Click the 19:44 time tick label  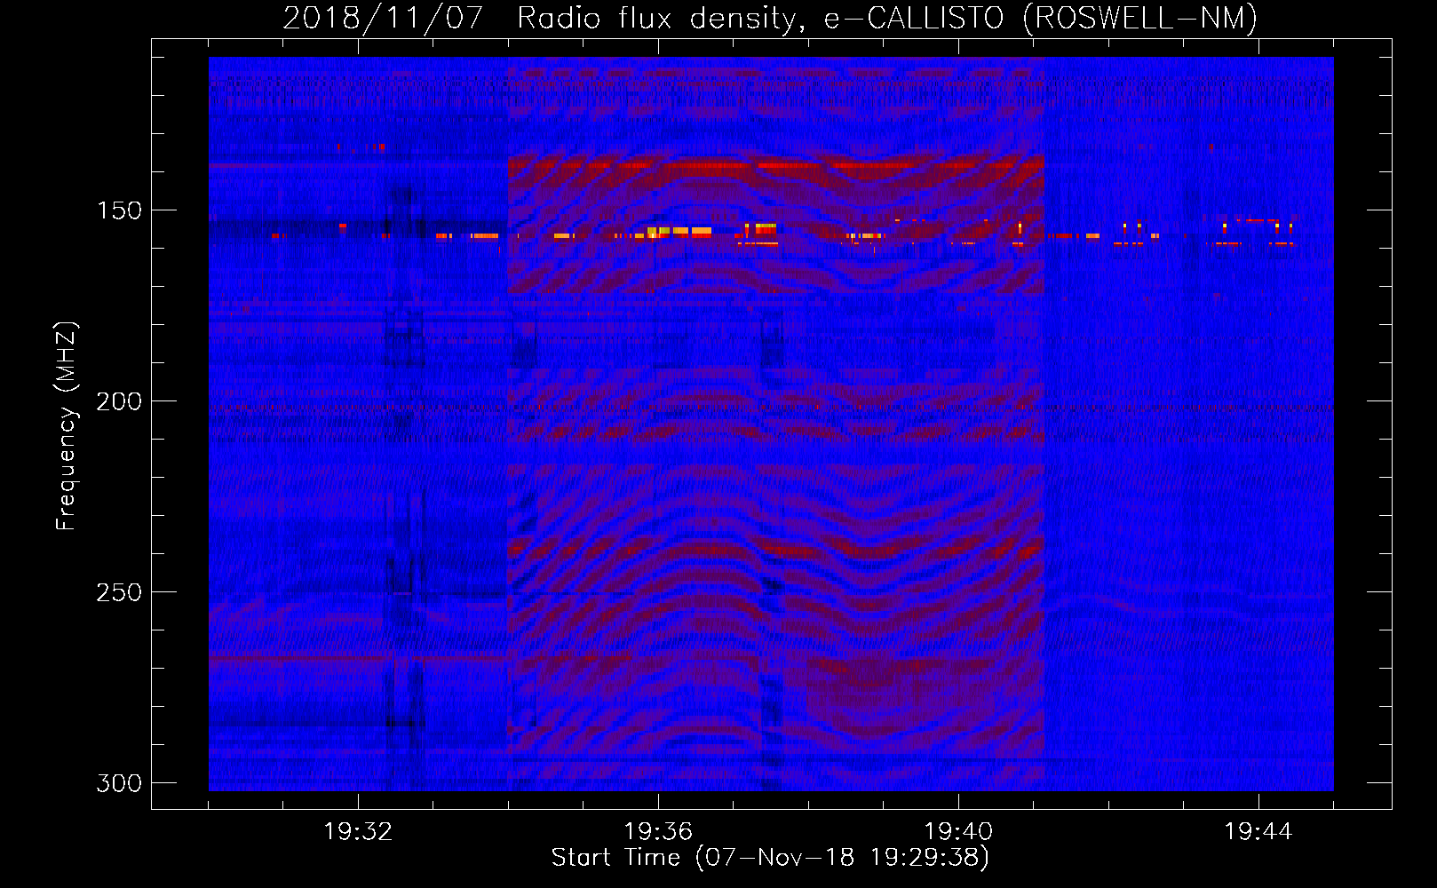[x=1258, y=832]
